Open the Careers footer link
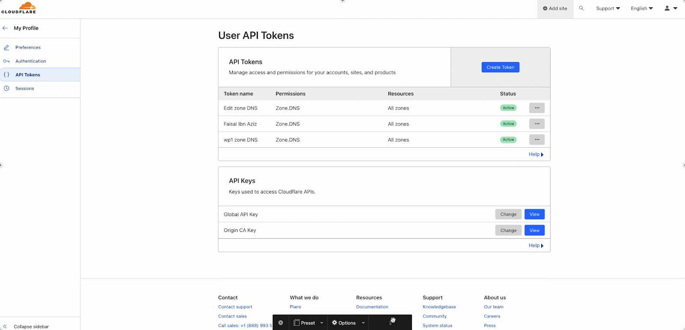This screenshot has height=330, width=685. click(492, 316)
